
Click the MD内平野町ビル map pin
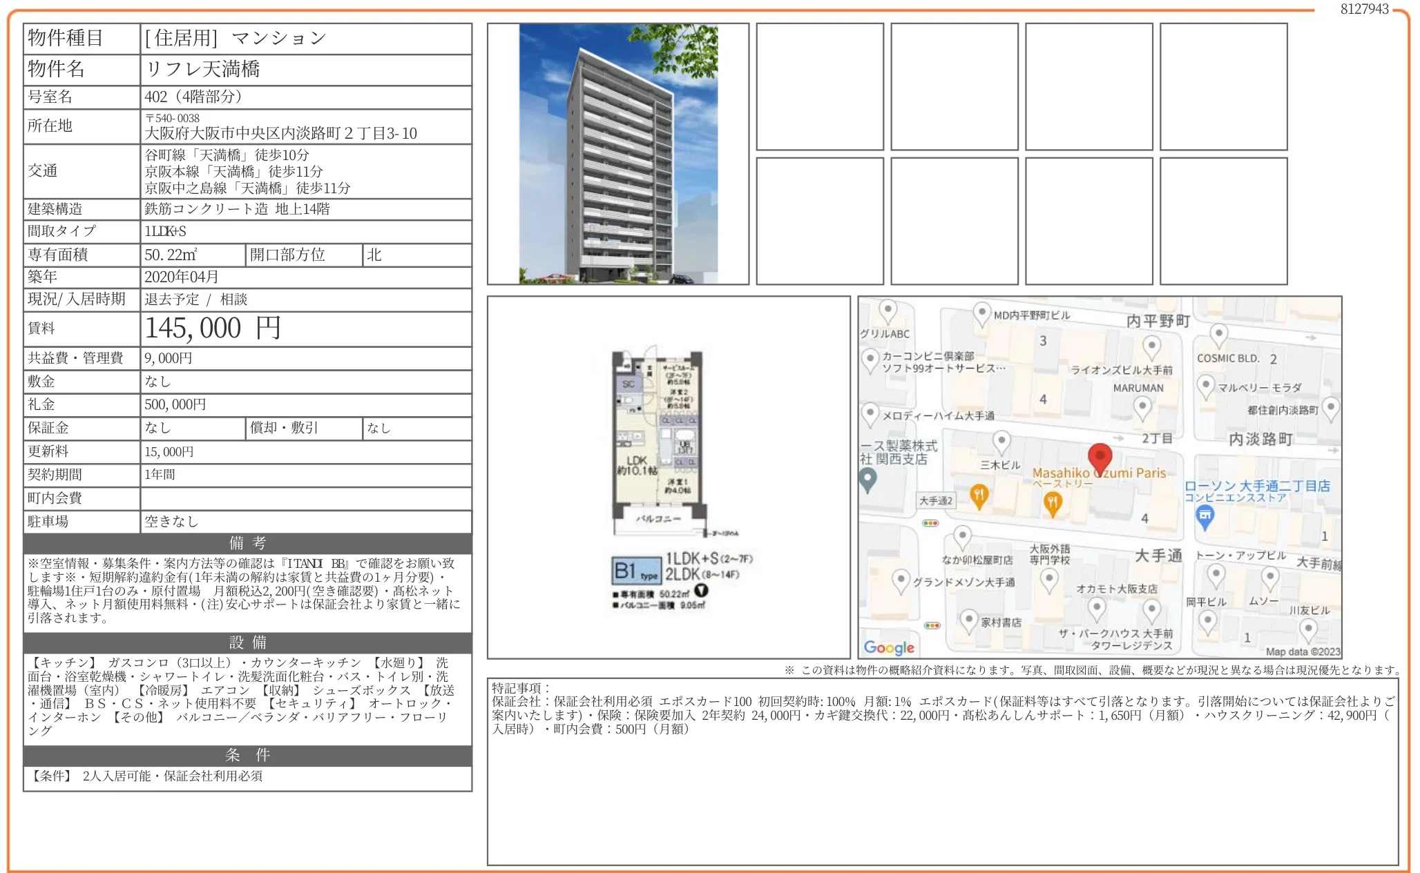pyautogui.click(x=981, y=313)
